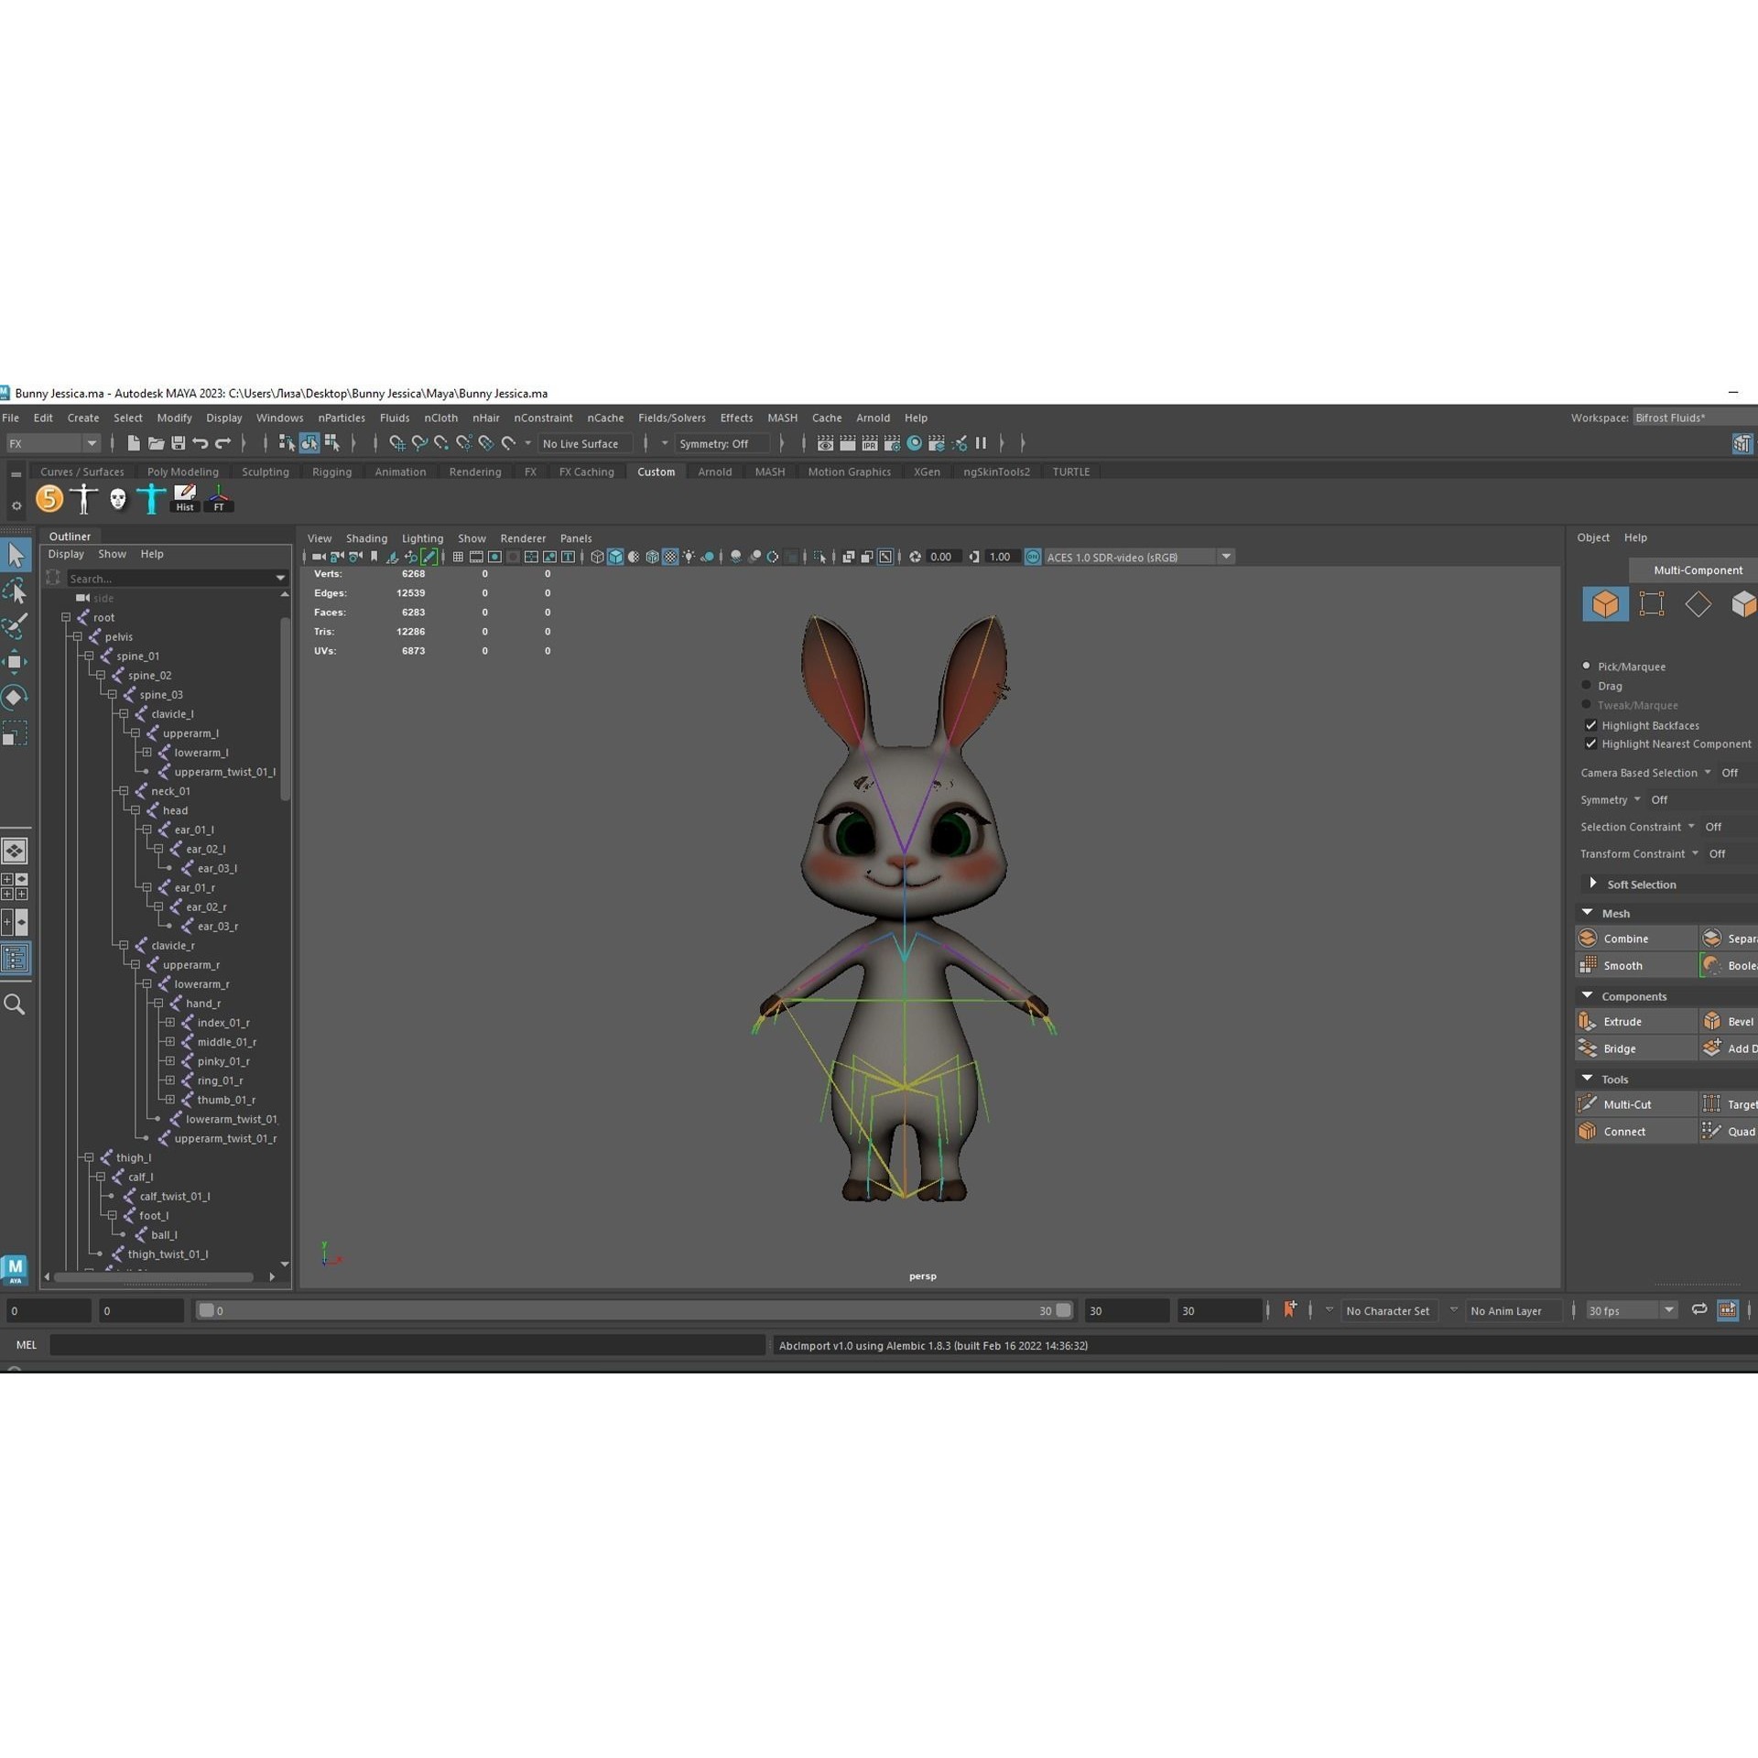Open the Extrude tool under Components

pos(1622,1021)
